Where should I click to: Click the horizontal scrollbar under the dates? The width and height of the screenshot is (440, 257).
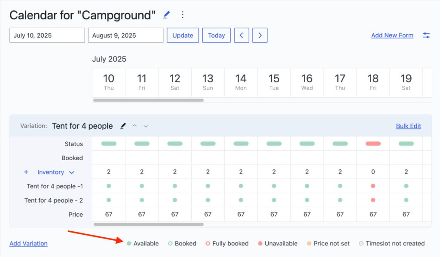(148, 100)
